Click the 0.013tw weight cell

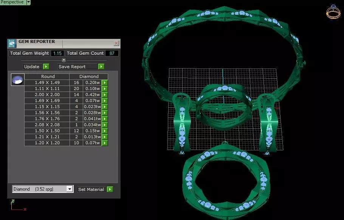92,137
